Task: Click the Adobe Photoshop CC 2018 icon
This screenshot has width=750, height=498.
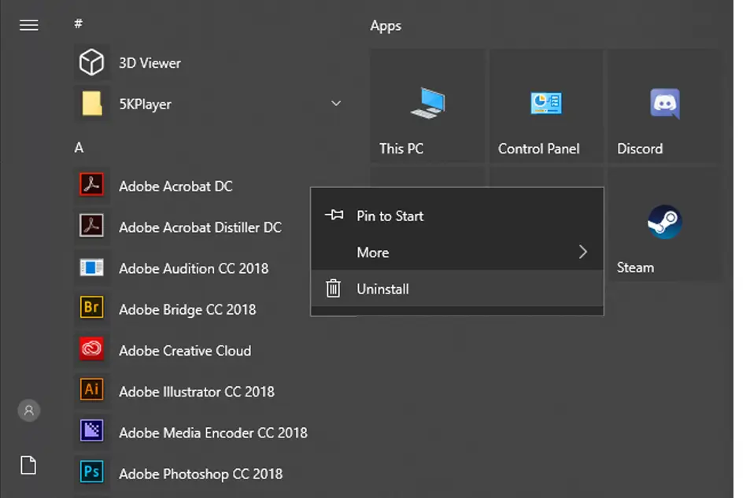Action: pos(92,473)
